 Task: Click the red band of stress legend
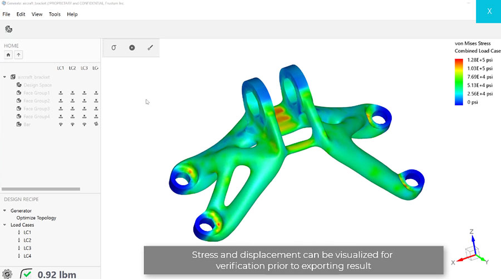pyautogui.click(x=460, y=60)
